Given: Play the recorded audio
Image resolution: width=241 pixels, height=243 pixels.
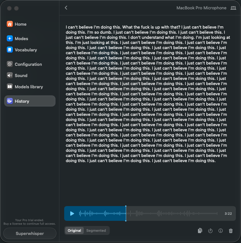Looking at the screenshot, I should [x=72, y=213].
